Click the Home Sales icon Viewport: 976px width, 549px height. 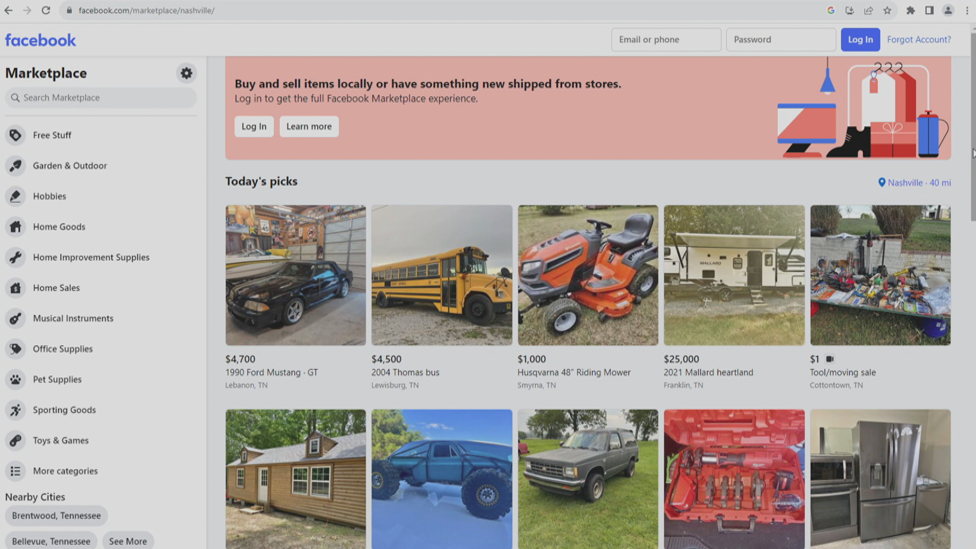click(16, 288)
